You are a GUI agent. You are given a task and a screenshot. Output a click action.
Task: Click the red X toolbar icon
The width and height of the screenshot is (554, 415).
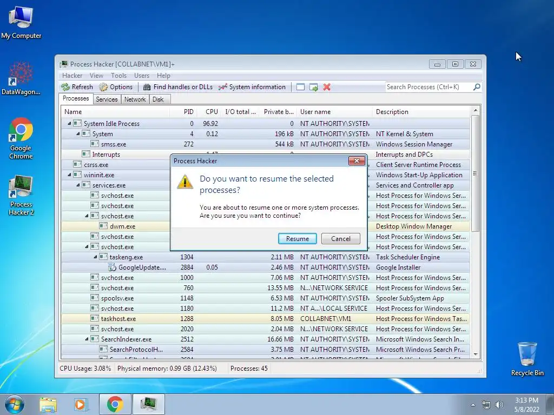click(x=327, y=87)
